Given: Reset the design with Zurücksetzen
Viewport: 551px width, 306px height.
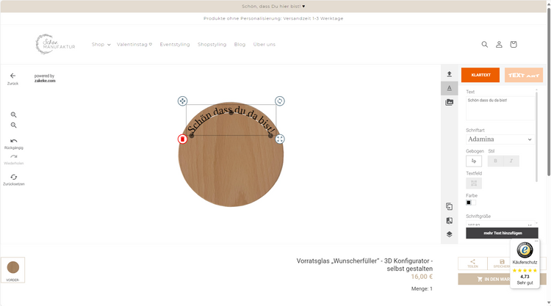Looking at the screenshot, I should [13, 179].
